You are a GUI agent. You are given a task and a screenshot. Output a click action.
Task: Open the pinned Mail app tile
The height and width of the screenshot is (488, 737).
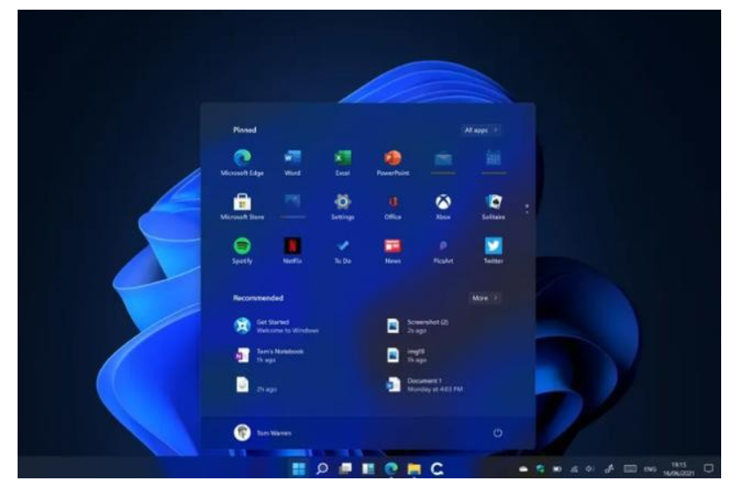[443, 162]
